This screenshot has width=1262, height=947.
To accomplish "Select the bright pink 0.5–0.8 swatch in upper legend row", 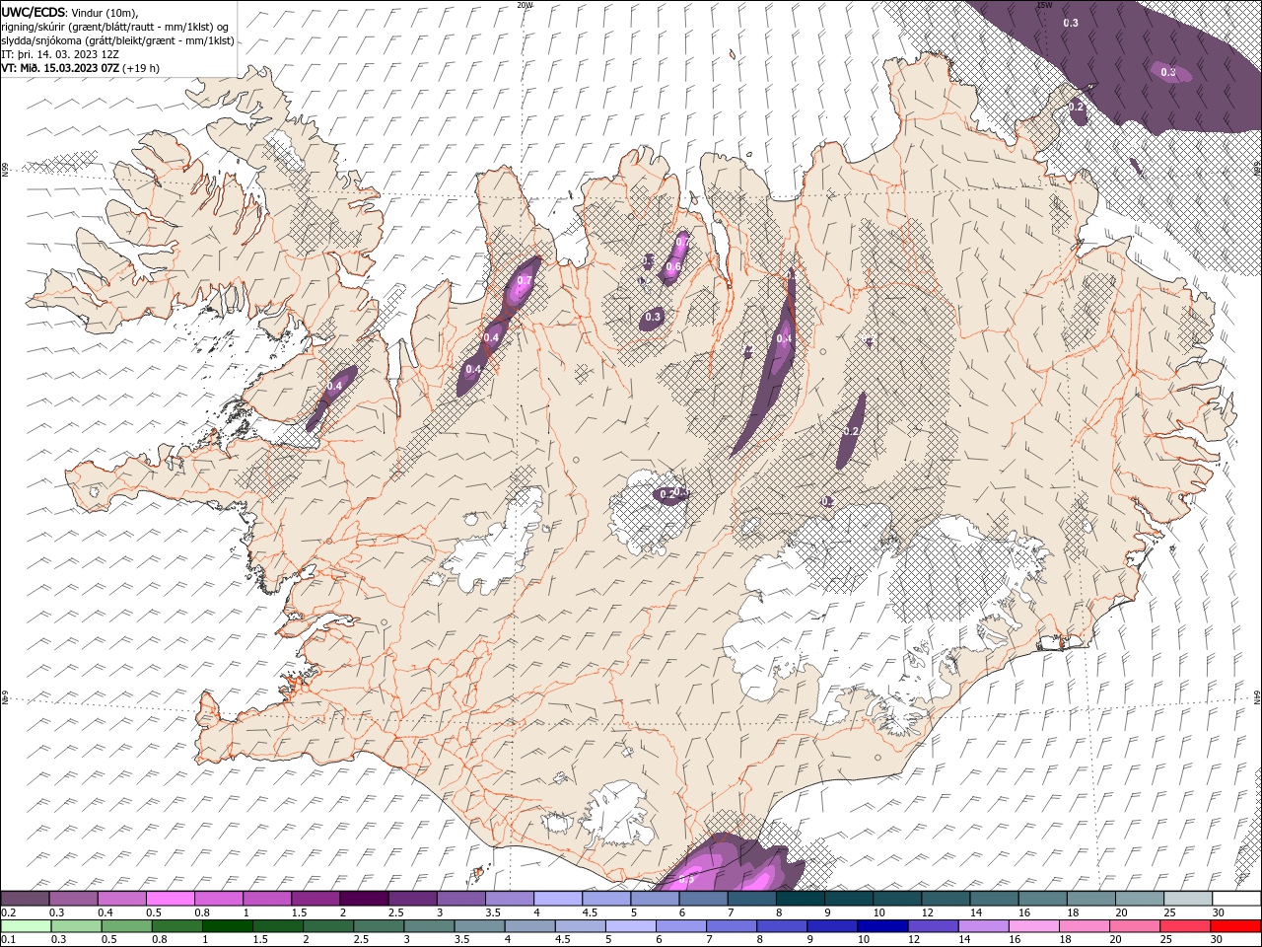I will tap(171, 899).
